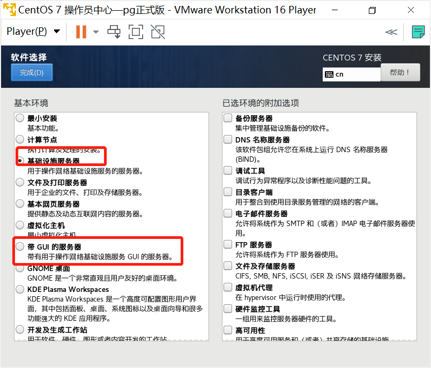
Task: Open the green notes icon
Action: click(418, 32)
